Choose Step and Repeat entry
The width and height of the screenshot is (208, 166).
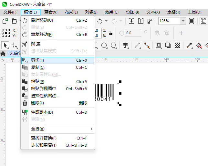58,145
